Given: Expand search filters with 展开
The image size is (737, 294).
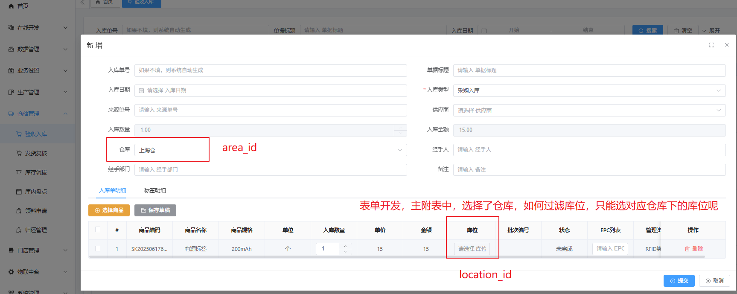Looking at the screenshot, I should click(x=711, y=30).
